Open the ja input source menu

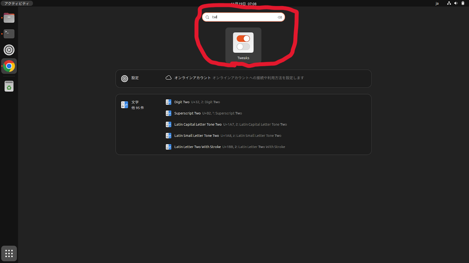(437, 3)
